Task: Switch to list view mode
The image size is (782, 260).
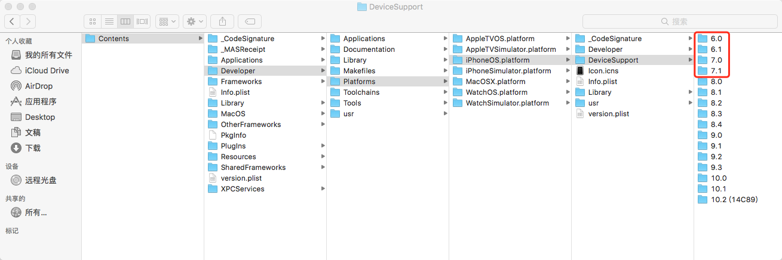Action: coord(109,21)
